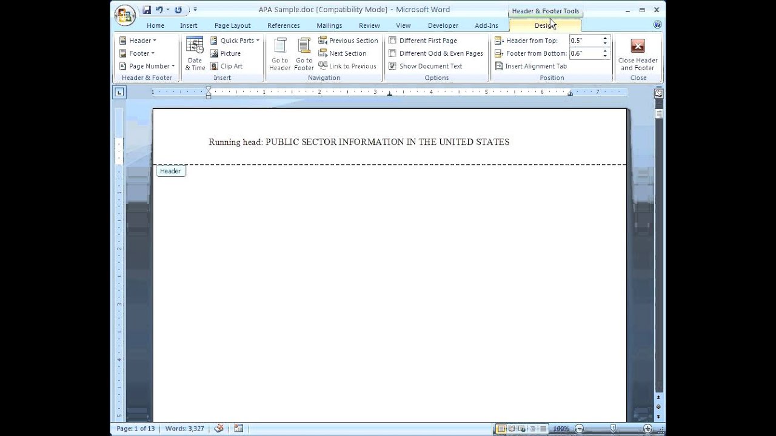Switch to Full Screen Reading view
Screen dimensions: 776x436
tap(511, 429)
